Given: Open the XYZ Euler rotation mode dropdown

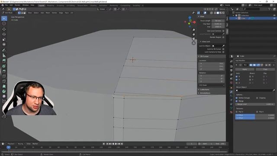Looking at the screenshot, I should click(212, 85).
